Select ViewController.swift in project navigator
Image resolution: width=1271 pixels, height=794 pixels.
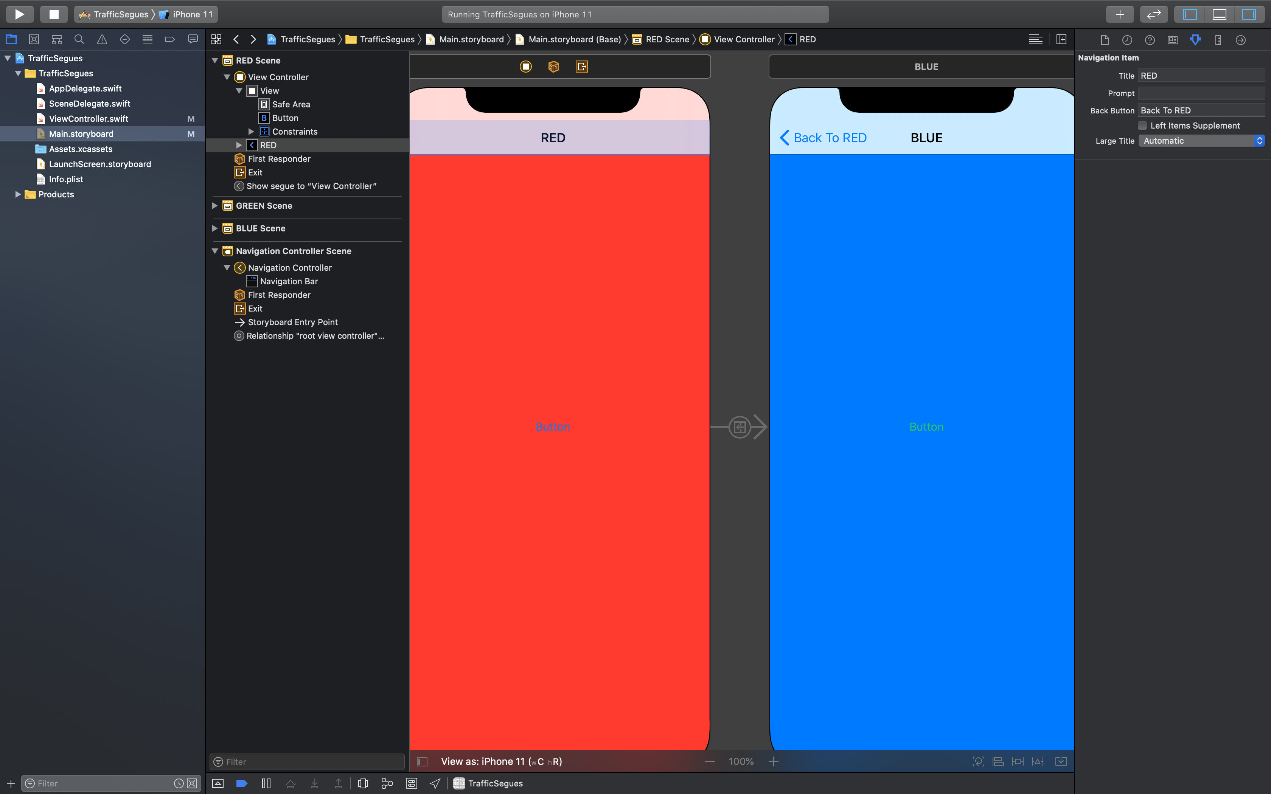pyautogui.click(x=88, y=119)
